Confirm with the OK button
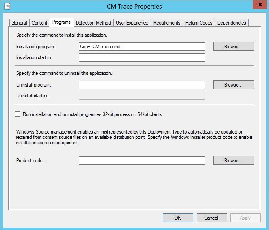The width and height of the screenshot is (269, 230). pos(178,218)
